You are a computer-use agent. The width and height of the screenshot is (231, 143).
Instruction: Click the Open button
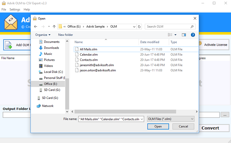(x=158, y=126)
